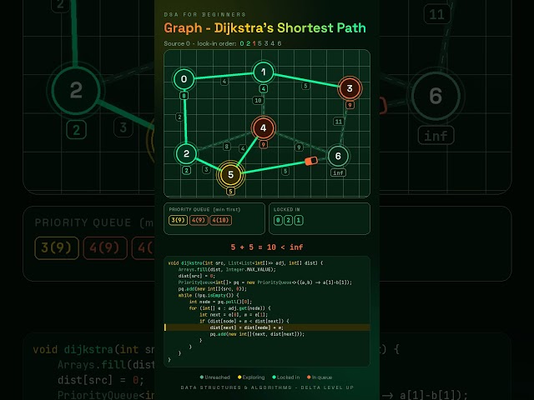Click the blurred 'inf' label under background node 6

point(436,136)
